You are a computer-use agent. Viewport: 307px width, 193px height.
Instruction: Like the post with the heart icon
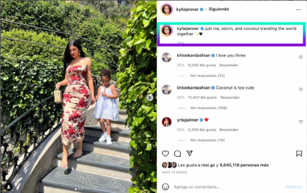165,154
